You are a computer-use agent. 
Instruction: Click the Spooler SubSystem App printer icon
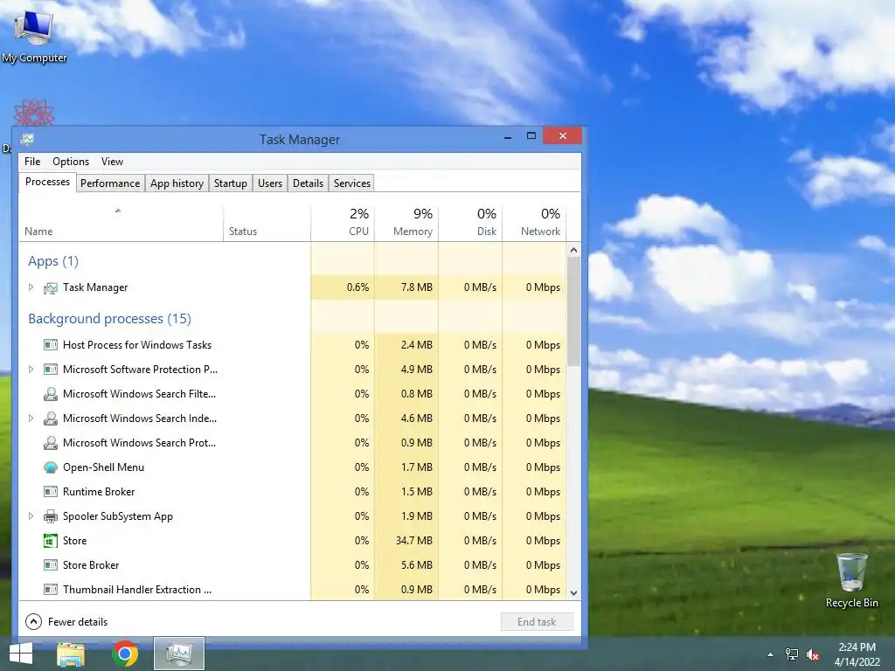50,516
